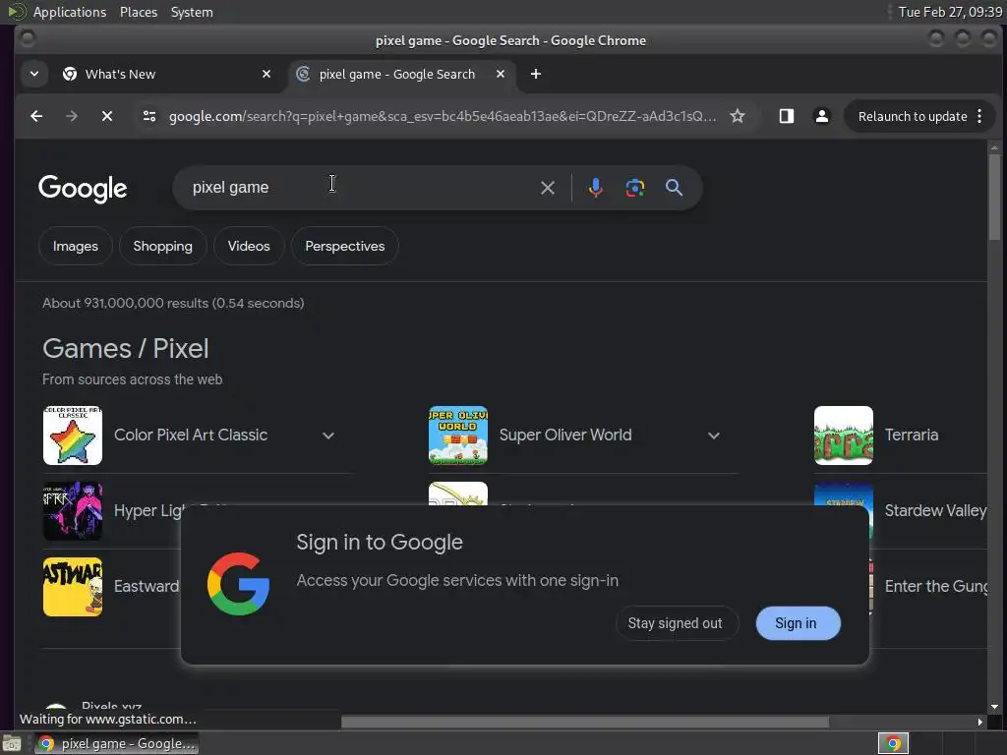Switch to the What's New tab

pos(167,74)
